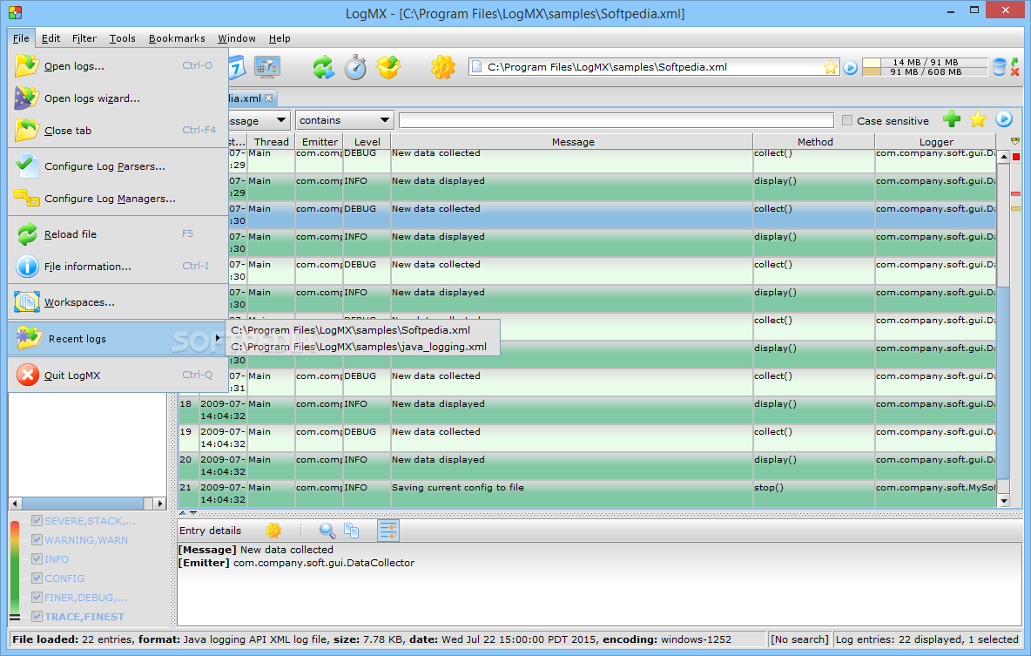This screenshot has height=656, width=1031.
Task: Choose 'Close tab' in the File menu
Action: tap(118, 131)
